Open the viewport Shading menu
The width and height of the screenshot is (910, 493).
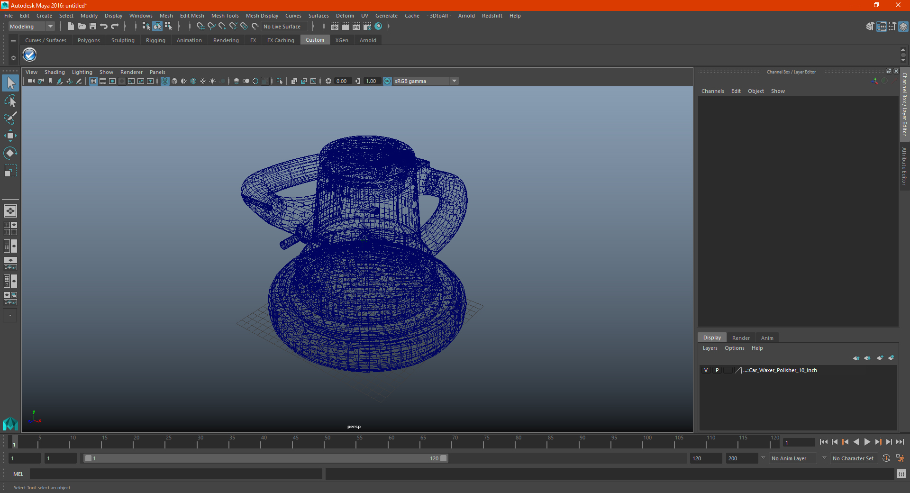click(x=55, y=72)
